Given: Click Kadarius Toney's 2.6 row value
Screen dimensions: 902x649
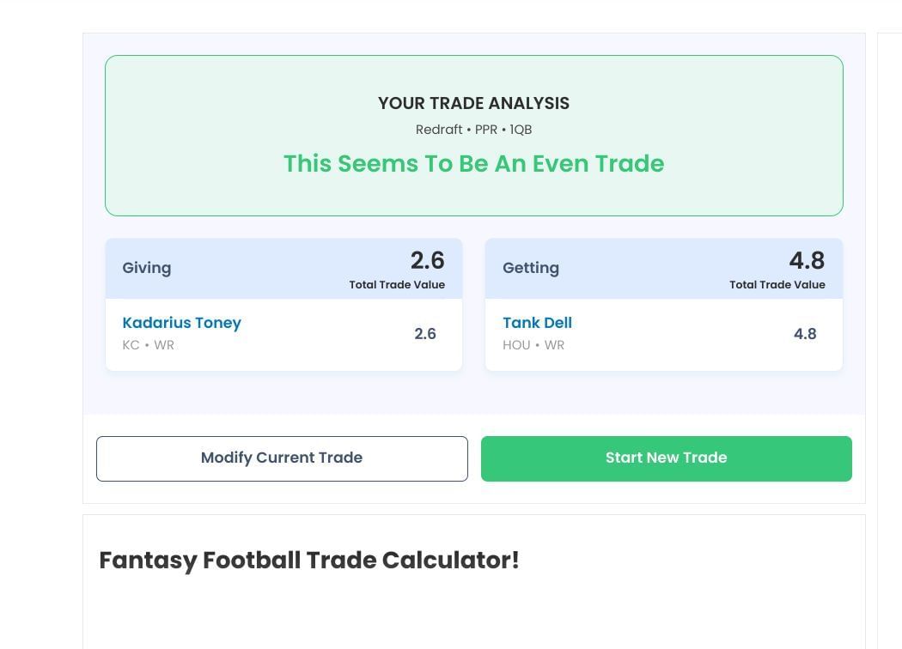Looking at the screenshot, I should pos(425,334).
